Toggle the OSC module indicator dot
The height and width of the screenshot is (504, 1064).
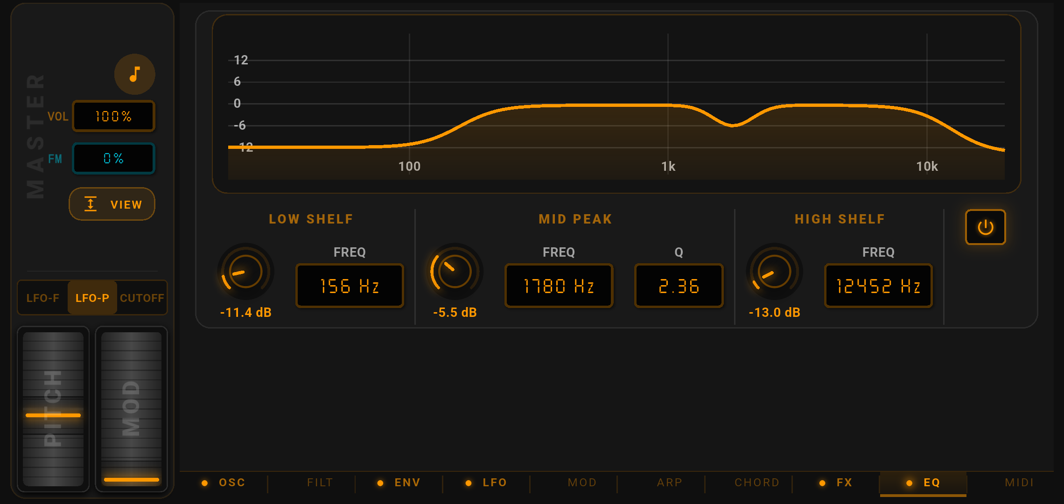coord(204,483)
